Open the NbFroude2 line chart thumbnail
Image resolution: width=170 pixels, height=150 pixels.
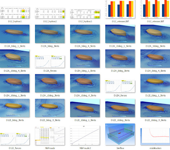click(x=85, y=135)
